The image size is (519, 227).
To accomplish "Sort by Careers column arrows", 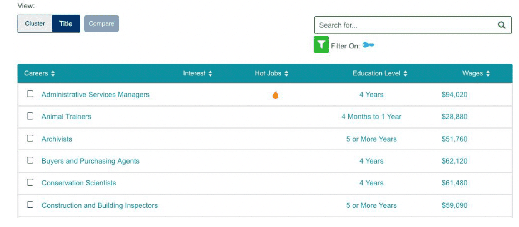I will pos(53,73).
